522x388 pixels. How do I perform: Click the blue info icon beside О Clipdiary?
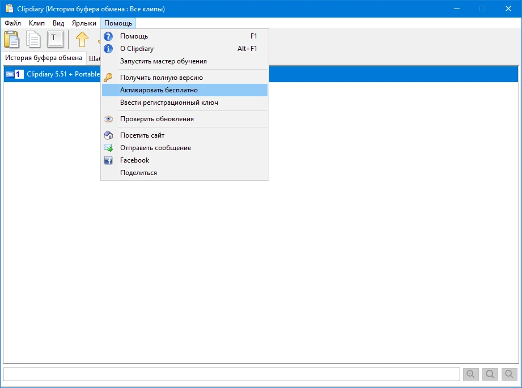(108, 49)
